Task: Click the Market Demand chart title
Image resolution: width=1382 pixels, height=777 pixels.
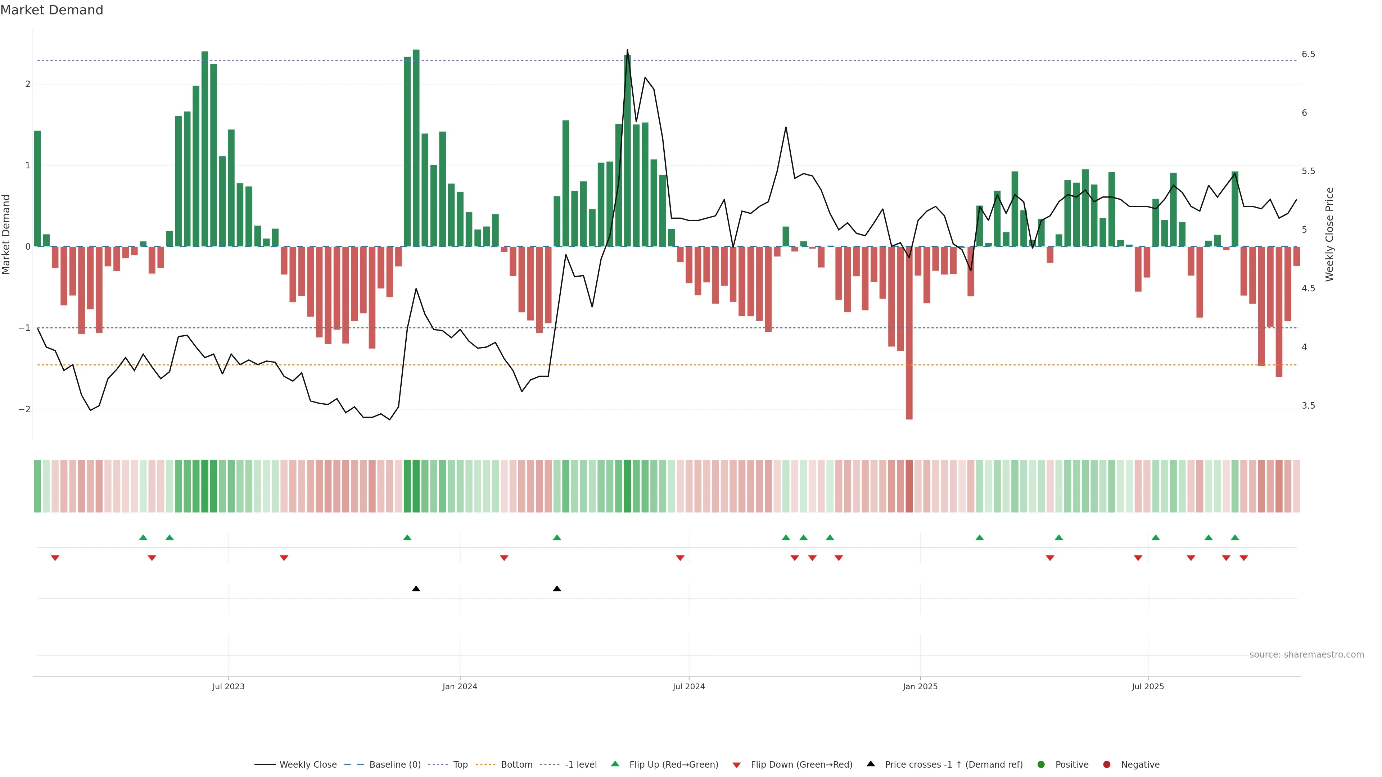Action: pos(51,10)
